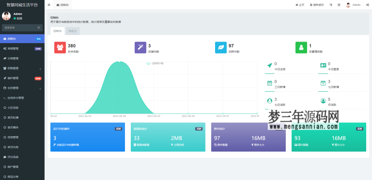Click the search magnifier in sidebar
This screenshot has height=180, width=372.
[x=39, y=28]
